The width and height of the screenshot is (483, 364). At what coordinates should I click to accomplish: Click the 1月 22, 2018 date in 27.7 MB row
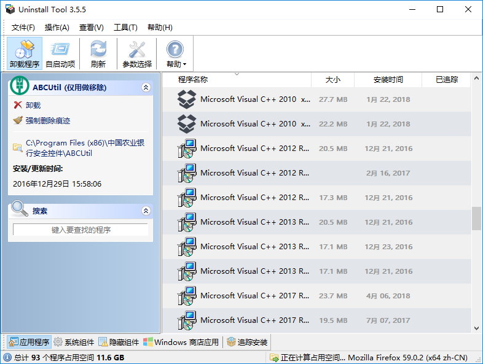(388, 99)
